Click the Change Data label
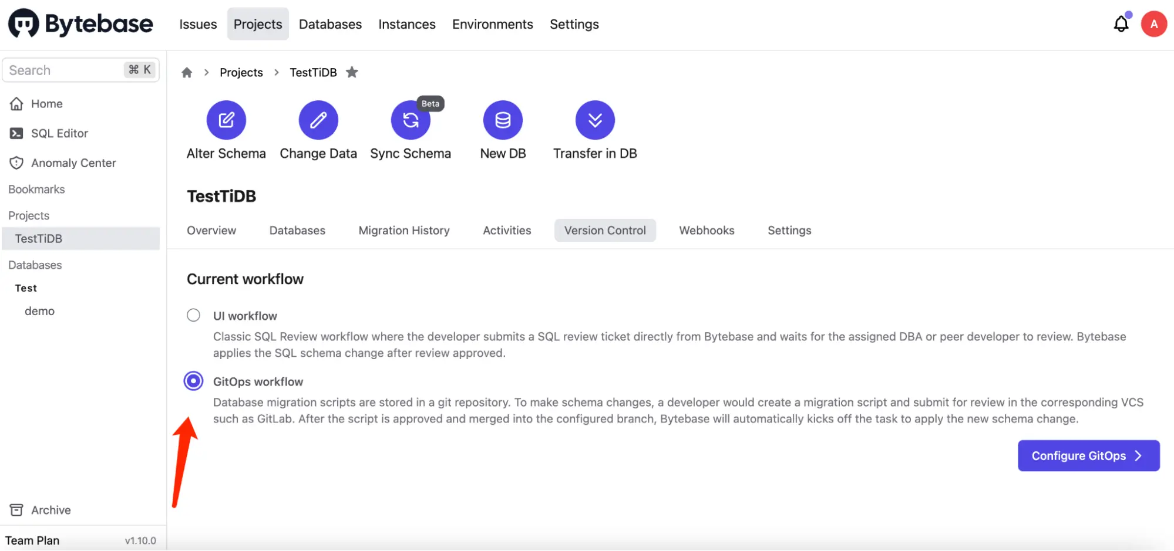This screenshot has height=551, width=1174. point(318,153)
